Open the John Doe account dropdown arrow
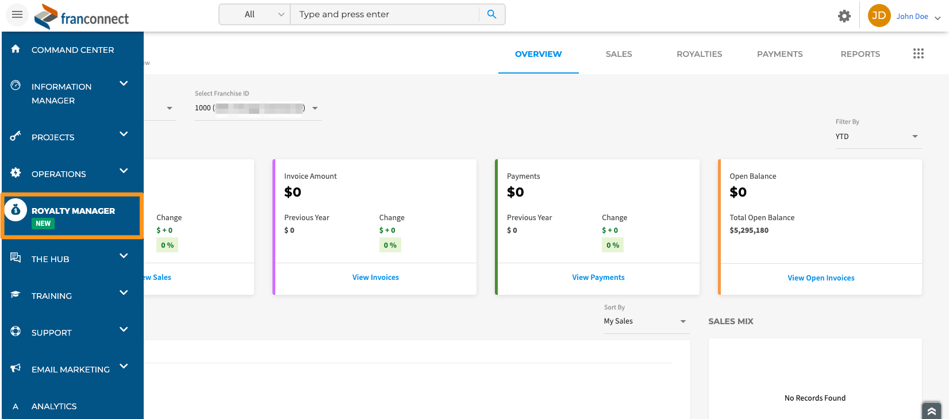Viewport: 949px width, 419px height. [x=938, y=18]
